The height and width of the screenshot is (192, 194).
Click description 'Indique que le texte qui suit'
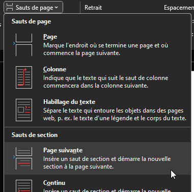coord(106,82)
